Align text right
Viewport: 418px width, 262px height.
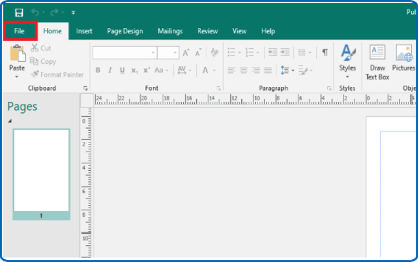click(x=256, y=71)
